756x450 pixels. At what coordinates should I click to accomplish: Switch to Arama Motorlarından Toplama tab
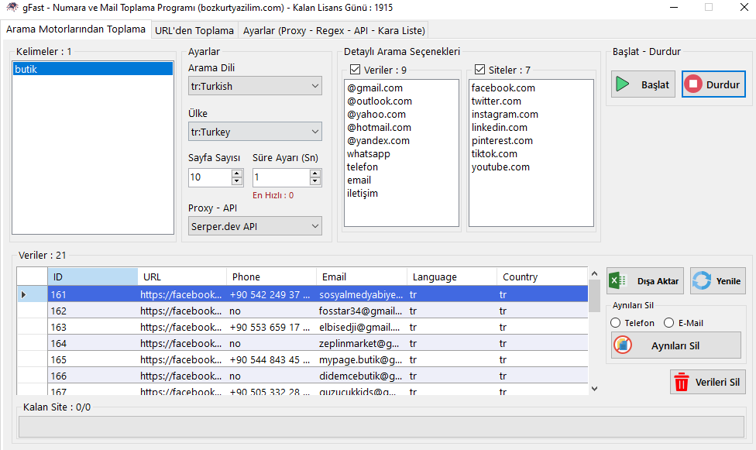[76, 29]
